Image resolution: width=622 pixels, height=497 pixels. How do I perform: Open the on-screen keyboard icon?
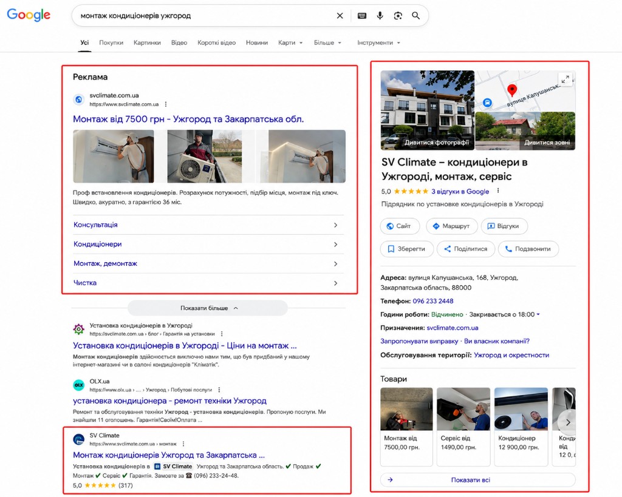[362, 15]
